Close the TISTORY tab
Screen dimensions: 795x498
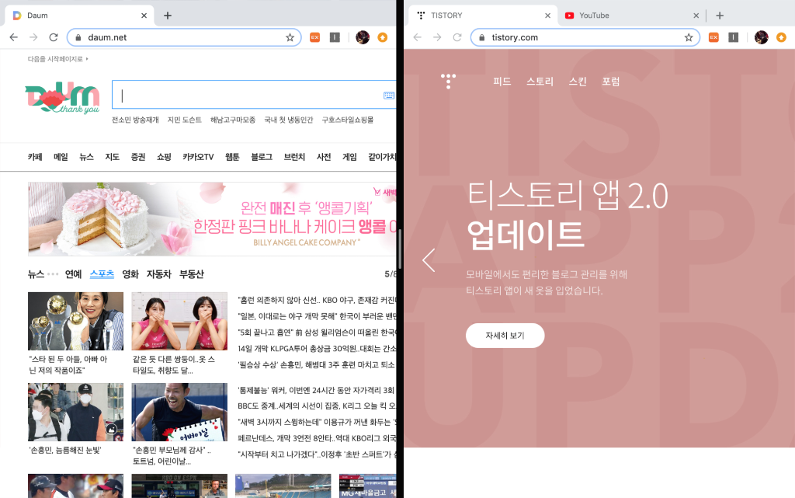[547, 16]
